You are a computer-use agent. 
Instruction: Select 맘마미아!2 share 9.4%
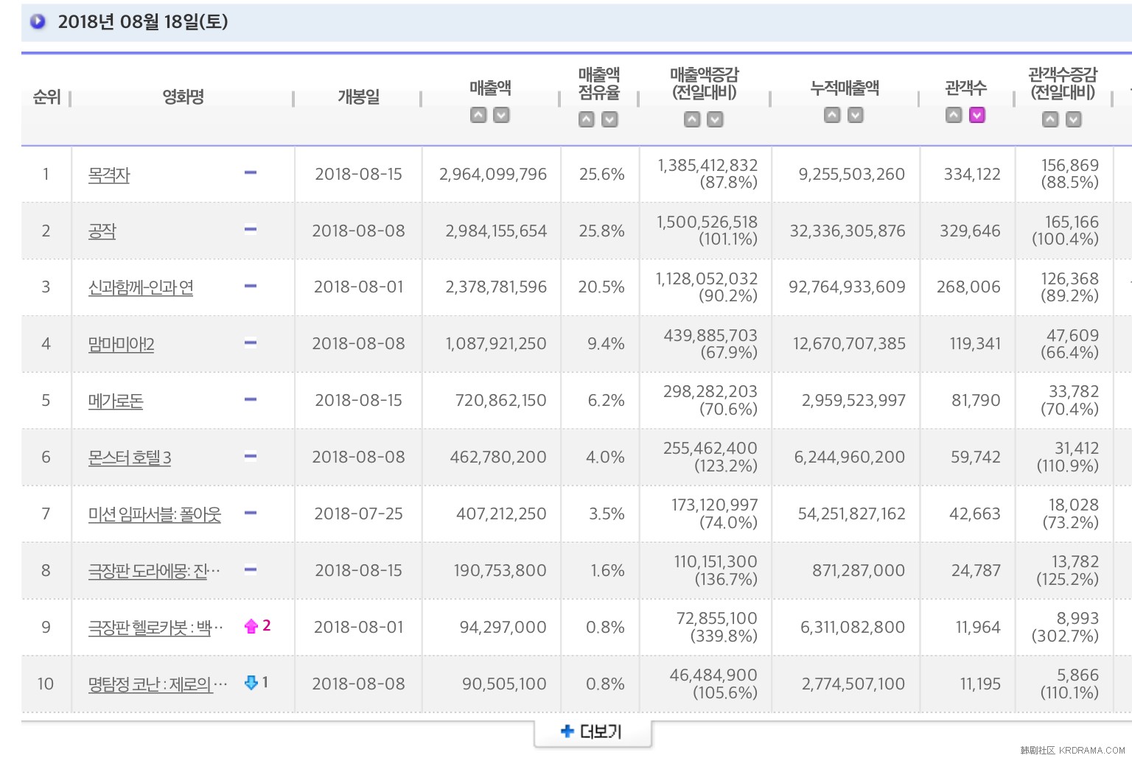tap(606, 344)
